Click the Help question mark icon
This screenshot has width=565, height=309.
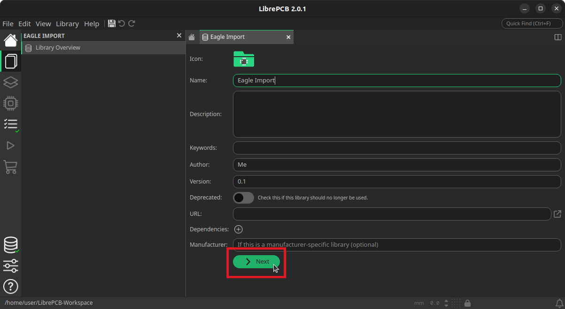click(x=11, y=286)
